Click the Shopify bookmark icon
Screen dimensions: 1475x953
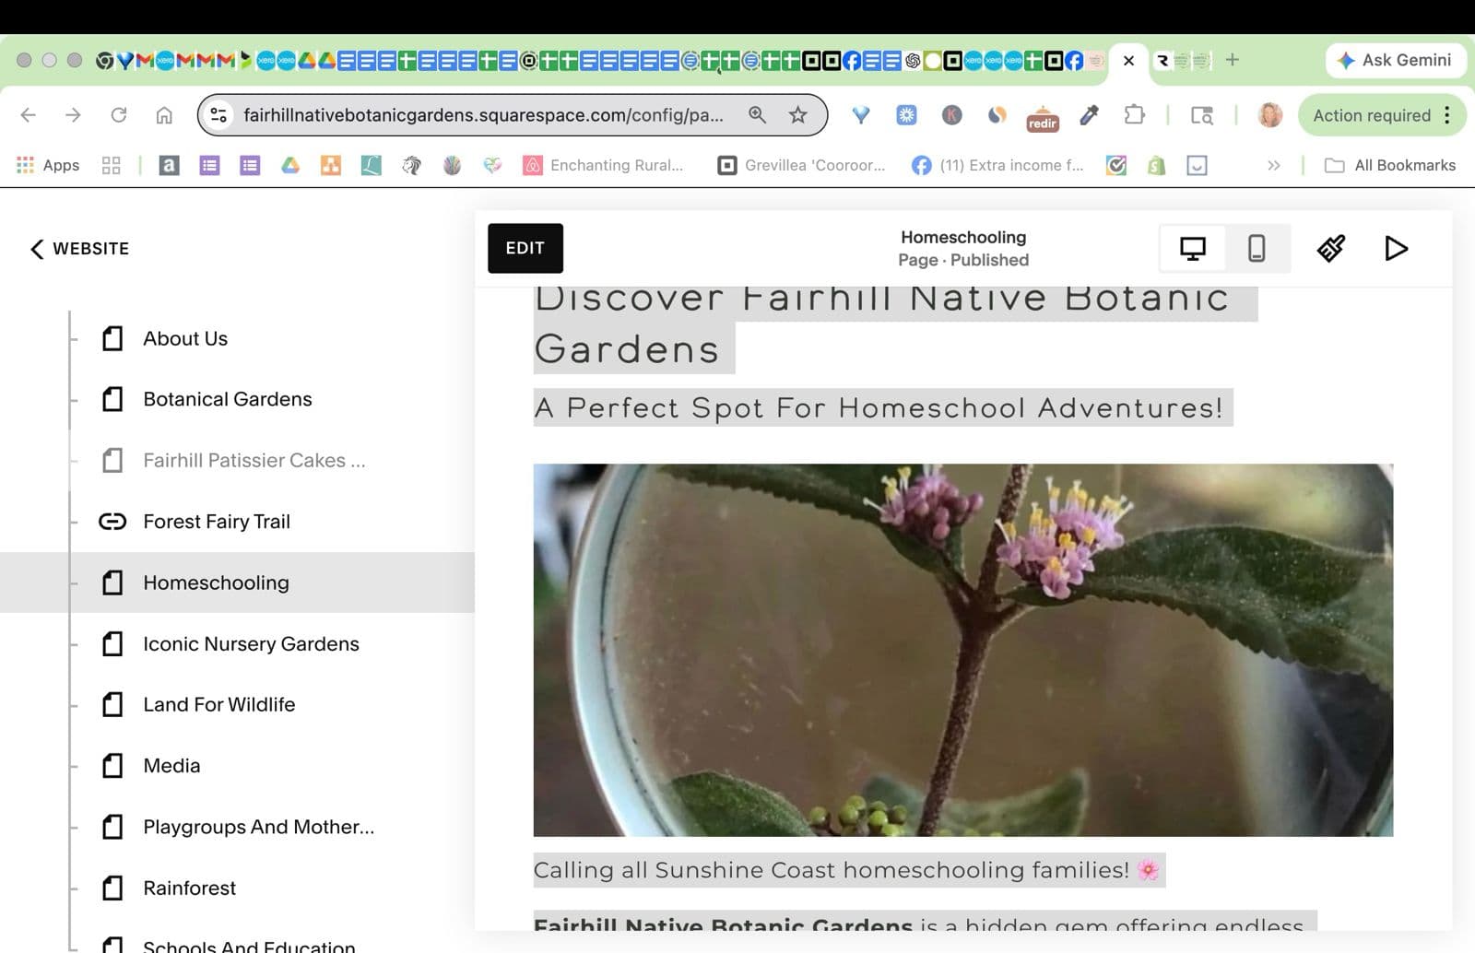(x=1156, y=165)
